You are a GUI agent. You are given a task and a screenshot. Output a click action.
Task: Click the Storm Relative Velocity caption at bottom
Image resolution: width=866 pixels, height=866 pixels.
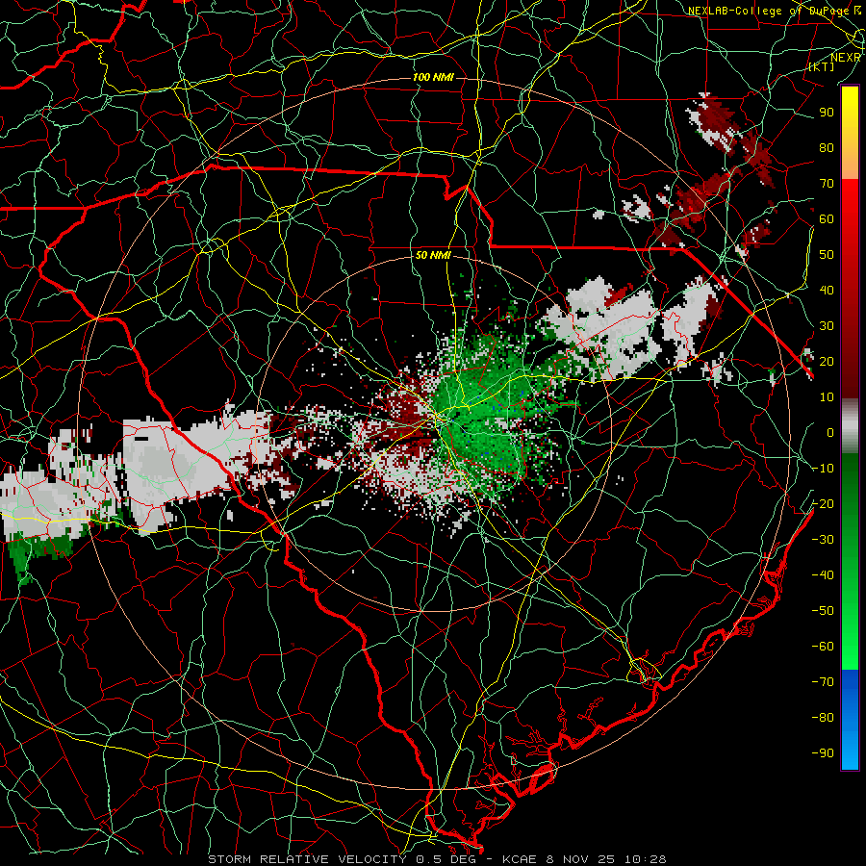[437, 859]
